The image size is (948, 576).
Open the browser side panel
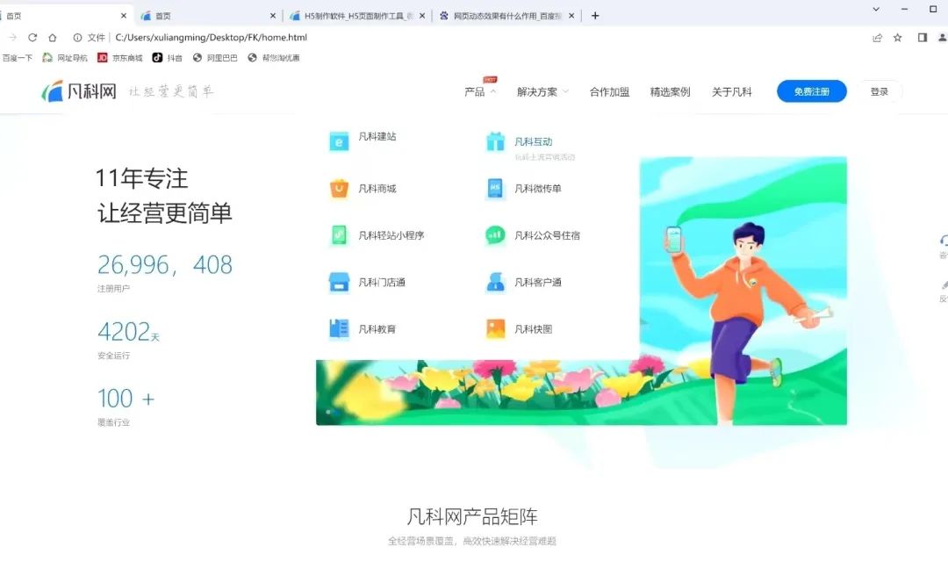pyautogui.click(x=922, y=38)
